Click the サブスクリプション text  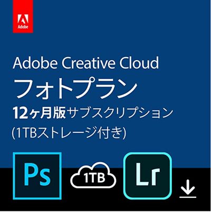click(x=120, y=113)
